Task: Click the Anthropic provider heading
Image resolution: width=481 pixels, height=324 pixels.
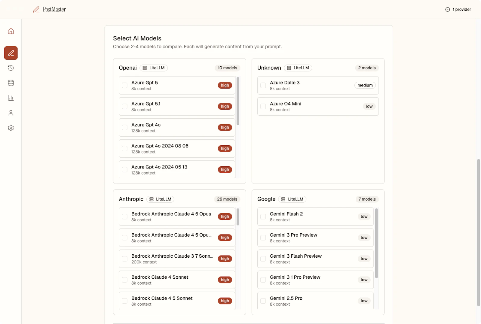Action: point(131,199)
